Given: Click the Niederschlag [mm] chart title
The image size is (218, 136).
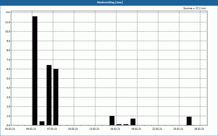Looking at the screenshot, I should (x=110, y=2).
